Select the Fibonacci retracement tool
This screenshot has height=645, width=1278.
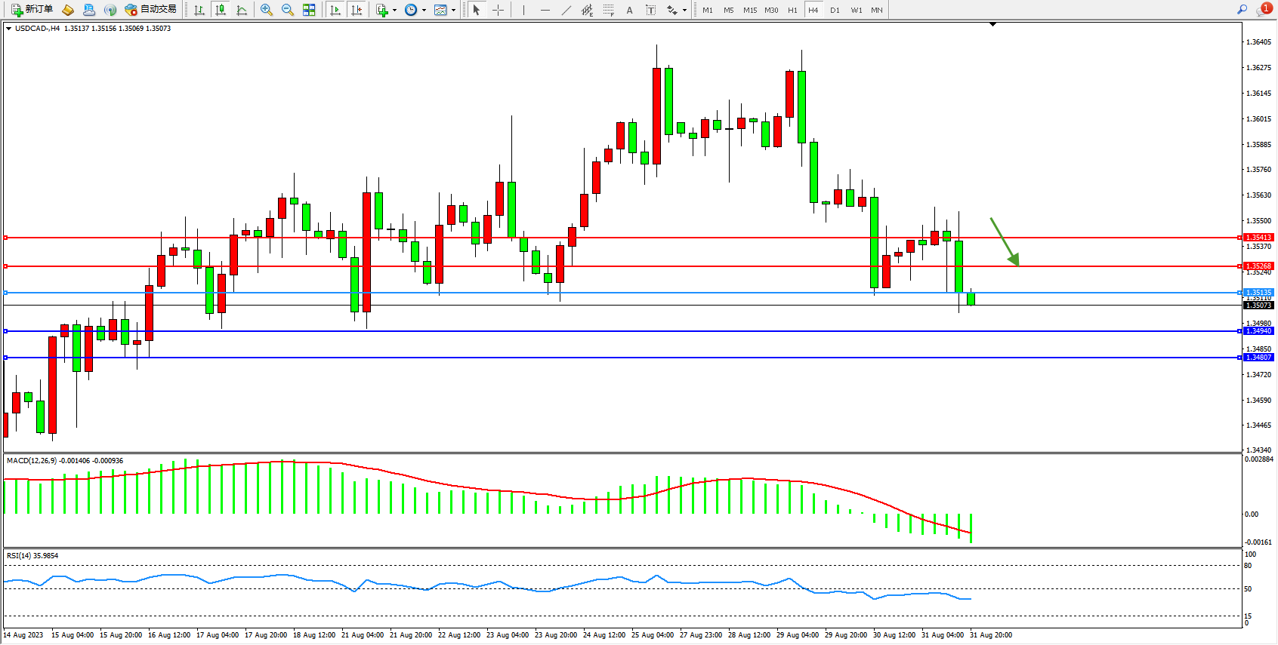point(608,10)
